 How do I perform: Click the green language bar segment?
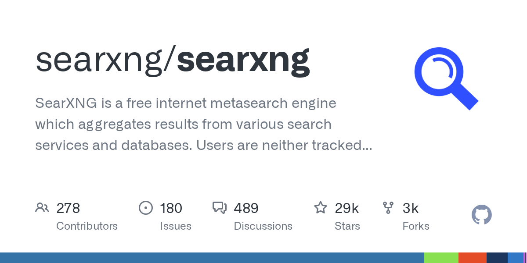tap(441, 258)
